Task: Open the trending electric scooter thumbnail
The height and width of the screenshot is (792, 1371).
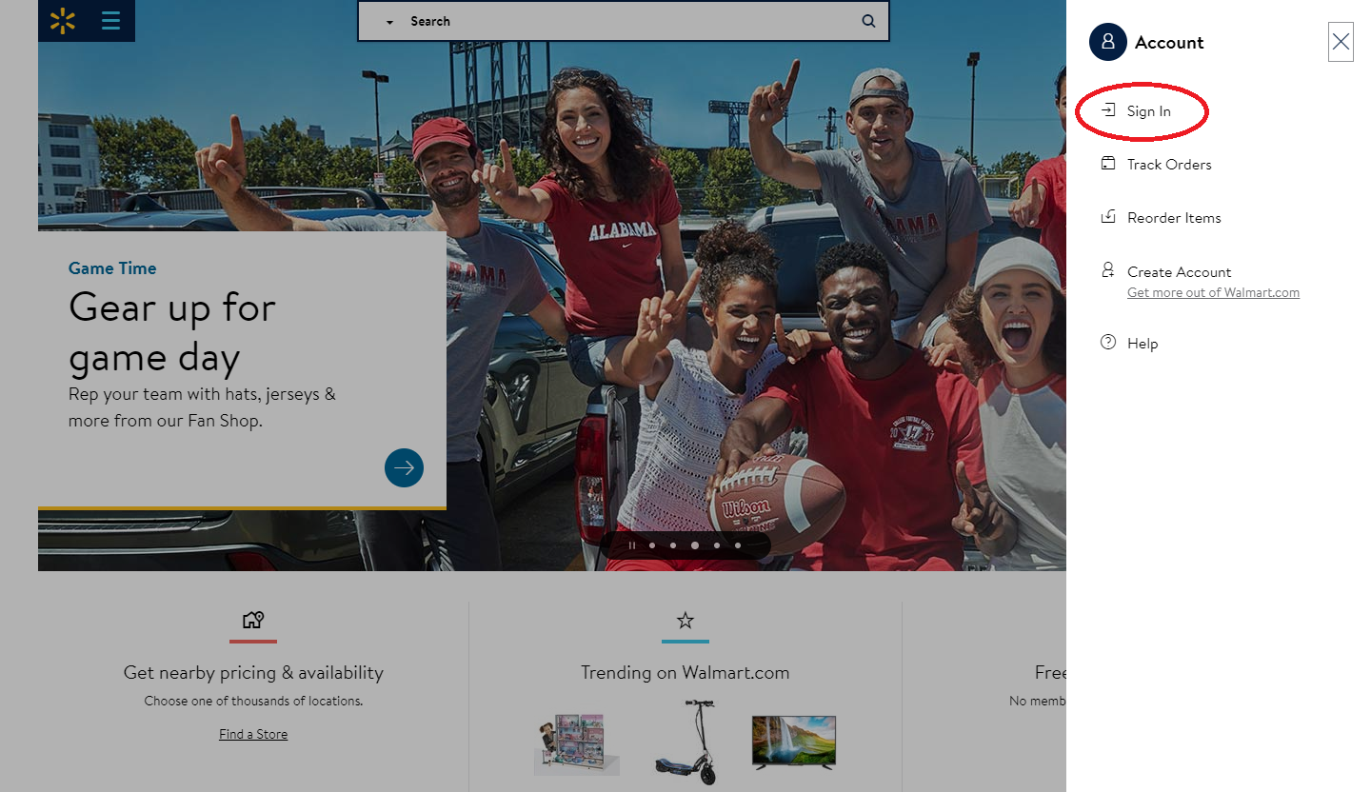Action: (x=685, y=742)
